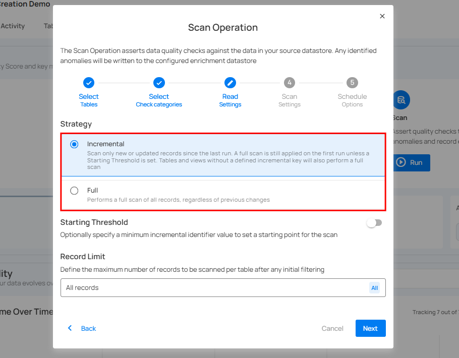Select the Full strategy radio button
The width and height of the screenshot is (459, 358).
[74, 191]
